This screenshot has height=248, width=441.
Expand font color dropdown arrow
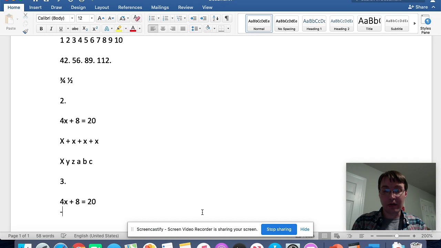coord(140,29)
